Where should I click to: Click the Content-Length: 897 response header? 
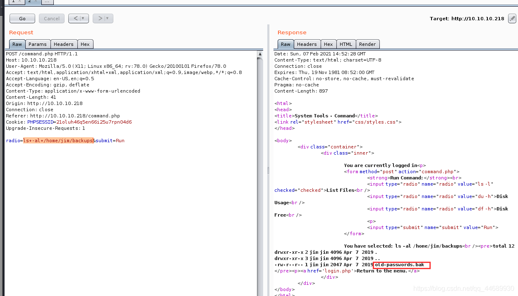pos(301,91)
